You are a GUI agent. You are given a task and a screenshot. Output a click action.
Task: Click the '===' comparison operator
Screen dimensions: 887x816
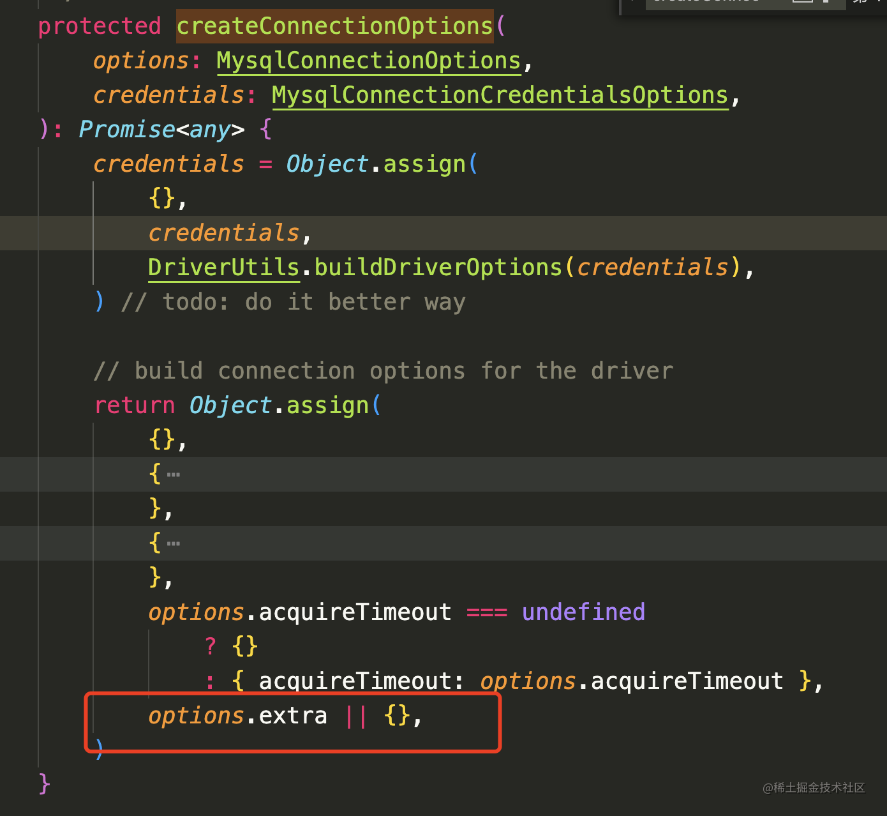point(487,612)
